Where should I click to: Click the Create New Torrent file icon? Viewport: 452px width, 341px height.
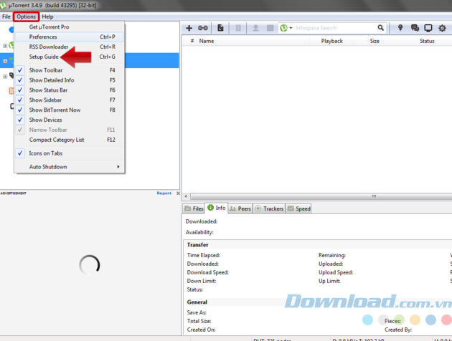(x=220, y=28)
